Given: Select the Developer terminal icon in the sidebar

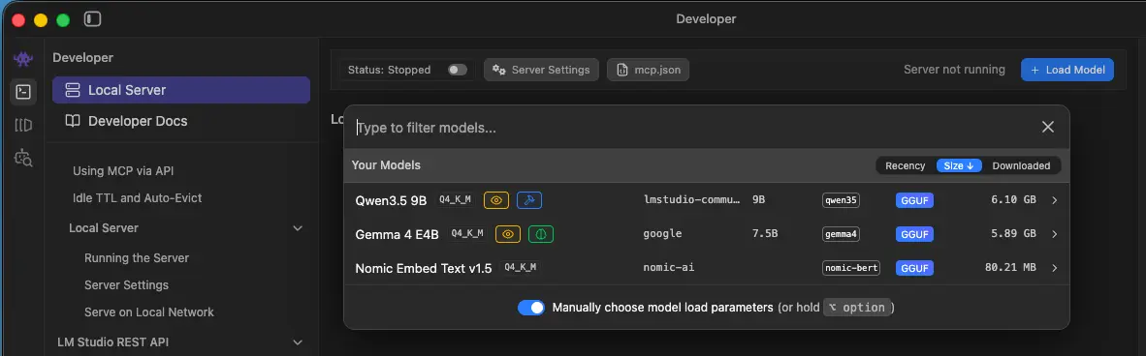Looking at the screenshot, I should (x=23, y=92).
